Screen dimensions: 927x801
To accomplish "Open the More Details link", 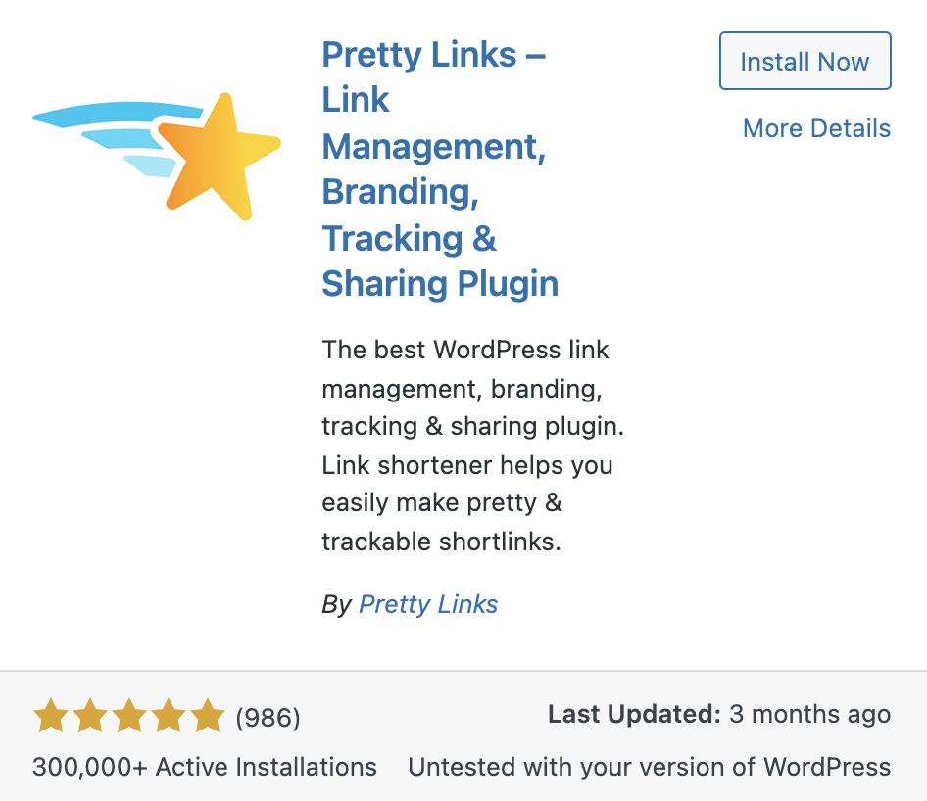I will 816,128.
